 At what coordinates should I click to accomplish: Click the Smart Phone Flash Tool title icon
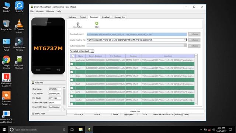click(32, 7)
